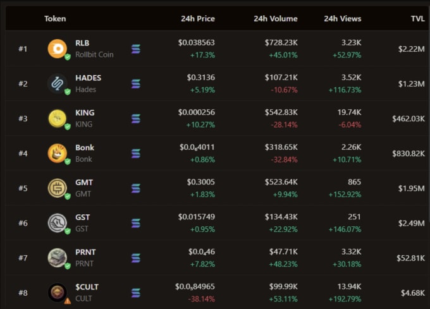Open the KING token name link

tap(85, 112)
